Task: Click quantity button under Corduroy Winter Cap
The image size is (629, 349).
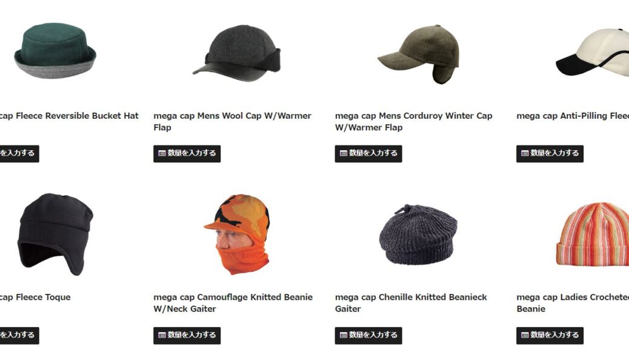Action: tap(368, 154)
